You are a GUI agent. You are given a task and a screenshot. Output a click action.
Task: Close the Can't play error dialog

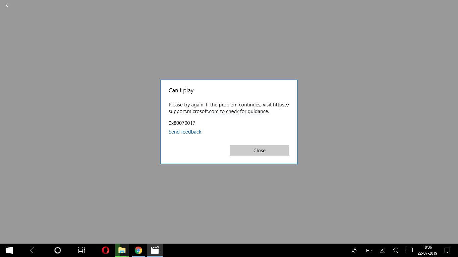[259, 150]
